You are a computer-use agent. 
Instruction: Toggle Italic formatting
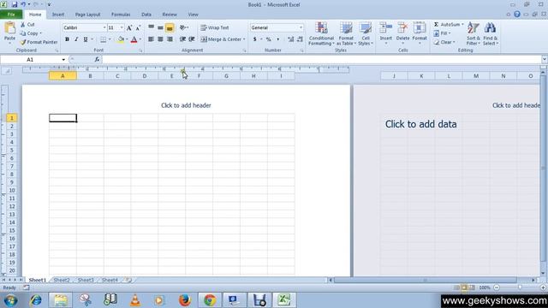point(76,39)
